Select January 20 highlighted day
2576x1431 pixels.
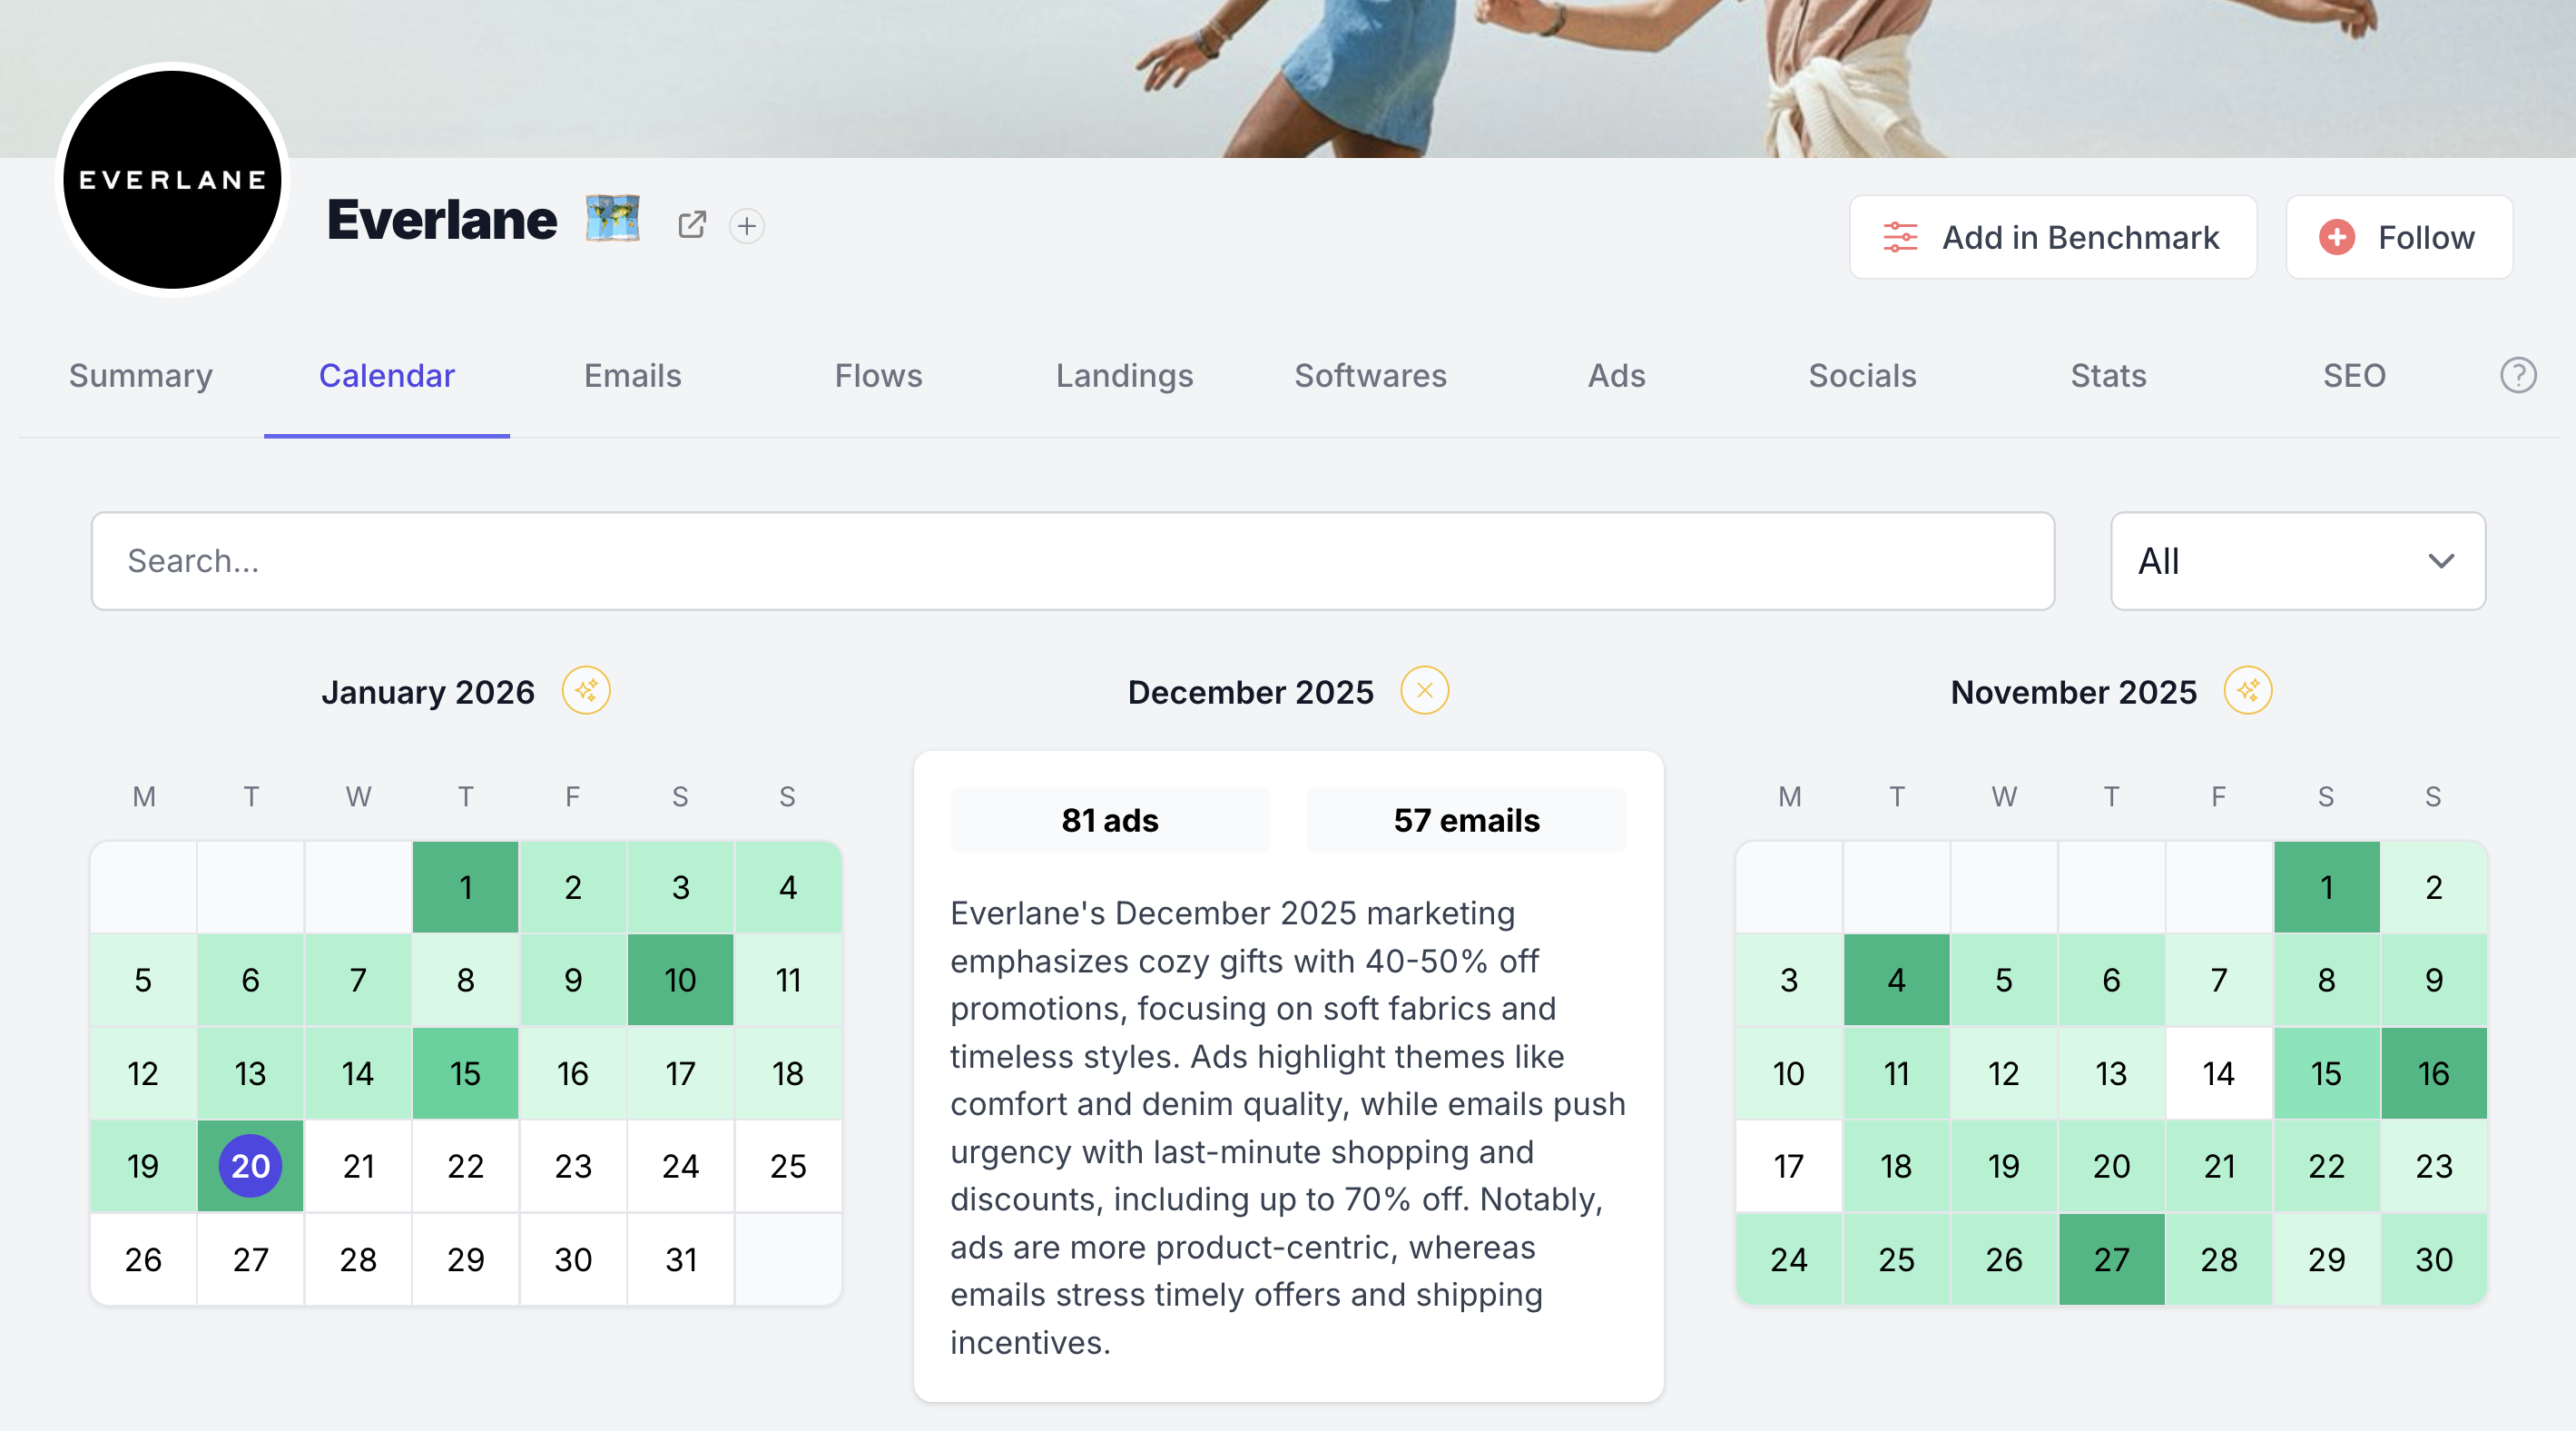coord(250,1166)
